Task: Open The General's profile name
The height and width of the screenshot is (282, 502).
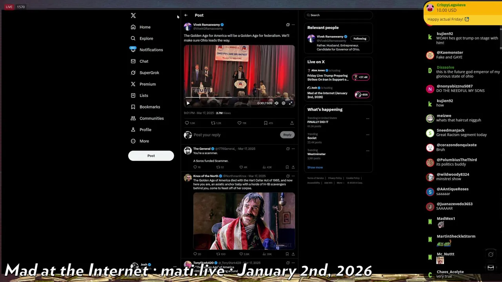Action: (x=202, y=149)
